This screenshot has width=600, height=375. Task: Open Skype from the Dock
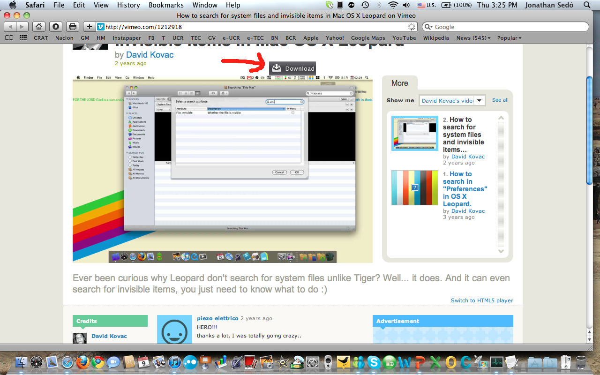point(374,362)
